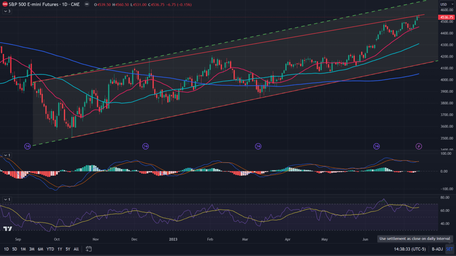Click the red 500 symbol logo
The image size is (456, 256).
tap(4, 4)
